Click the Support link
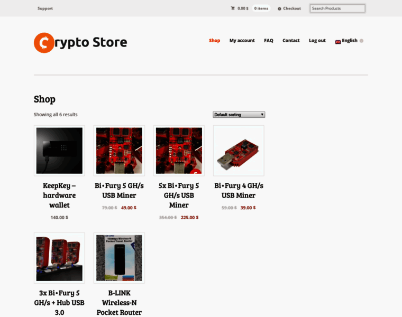 tap(45, 8)
